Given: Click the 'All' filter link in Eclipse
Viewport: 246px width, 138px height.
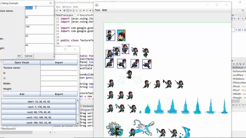Looking at the screenshot, I should tap(239, 30).
